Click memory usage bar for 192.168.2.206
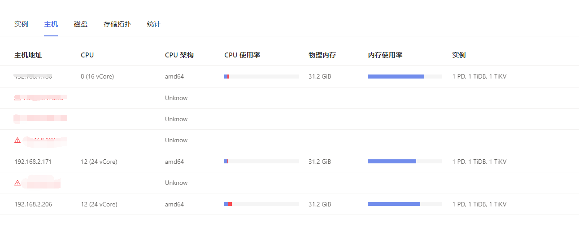 (x=405, y=204)
